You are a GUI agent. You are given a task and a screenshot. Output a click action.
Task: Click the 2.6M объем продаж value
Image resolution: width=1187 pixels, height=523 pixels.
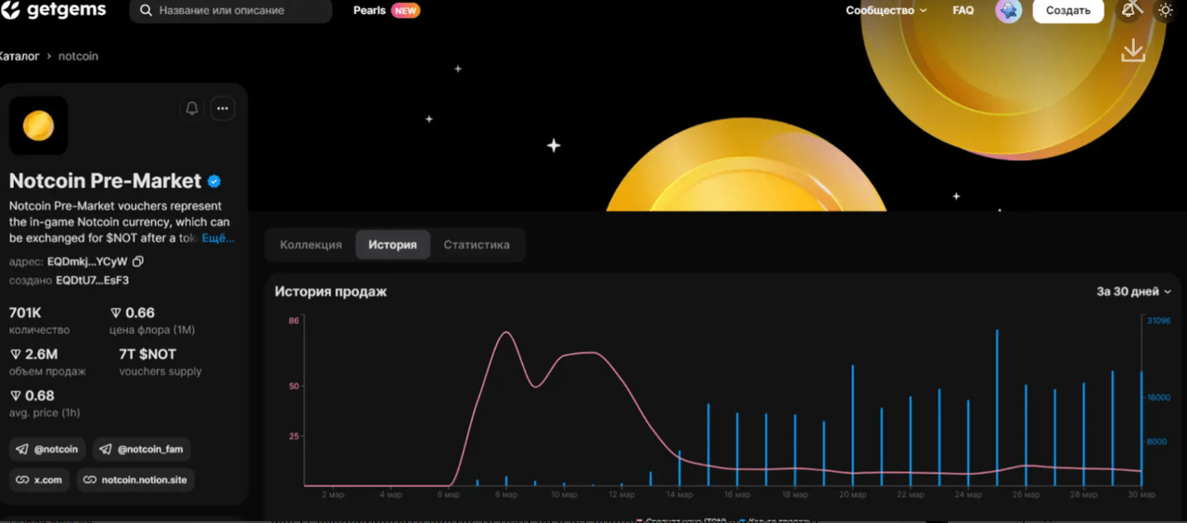(33, 354)
